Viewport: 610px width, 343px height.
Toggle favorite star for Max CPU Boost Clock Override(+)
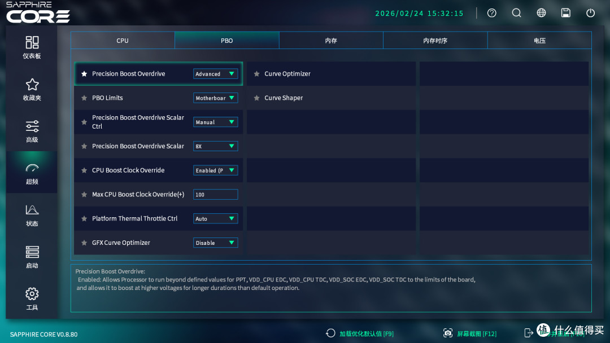pyautogui.click(x=84, y=194)
